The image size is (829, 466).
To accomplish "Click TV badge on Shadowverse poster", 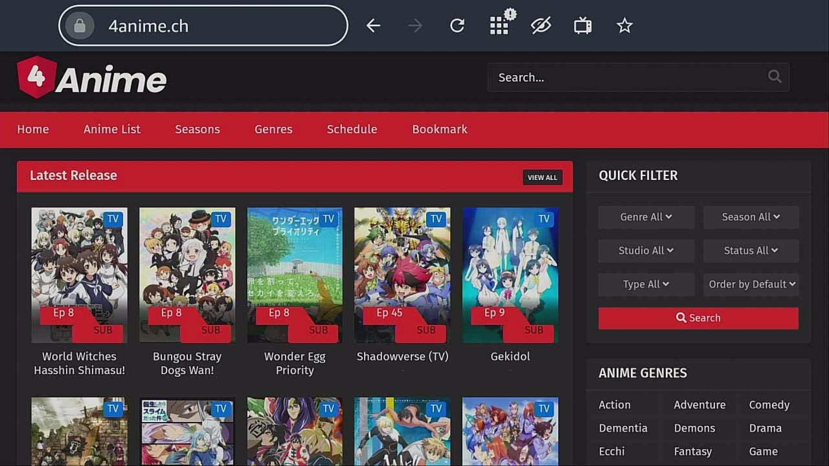I will tap(436, 219).
